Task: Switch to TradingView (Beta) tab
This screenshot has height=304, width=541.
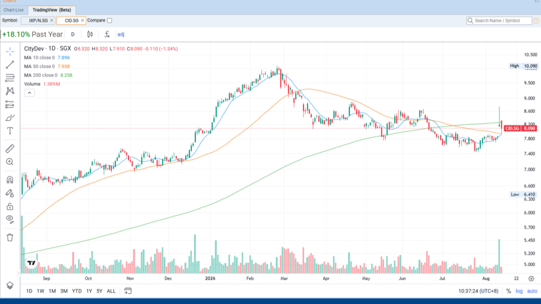Action: tap(52, 10)
